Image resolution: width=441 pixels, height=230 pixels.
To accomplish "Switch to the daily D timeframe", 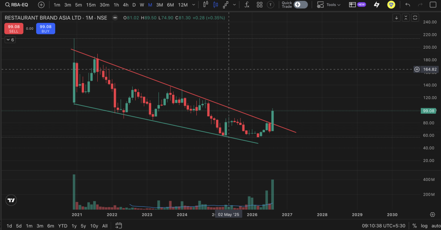I will coord(134,5).
